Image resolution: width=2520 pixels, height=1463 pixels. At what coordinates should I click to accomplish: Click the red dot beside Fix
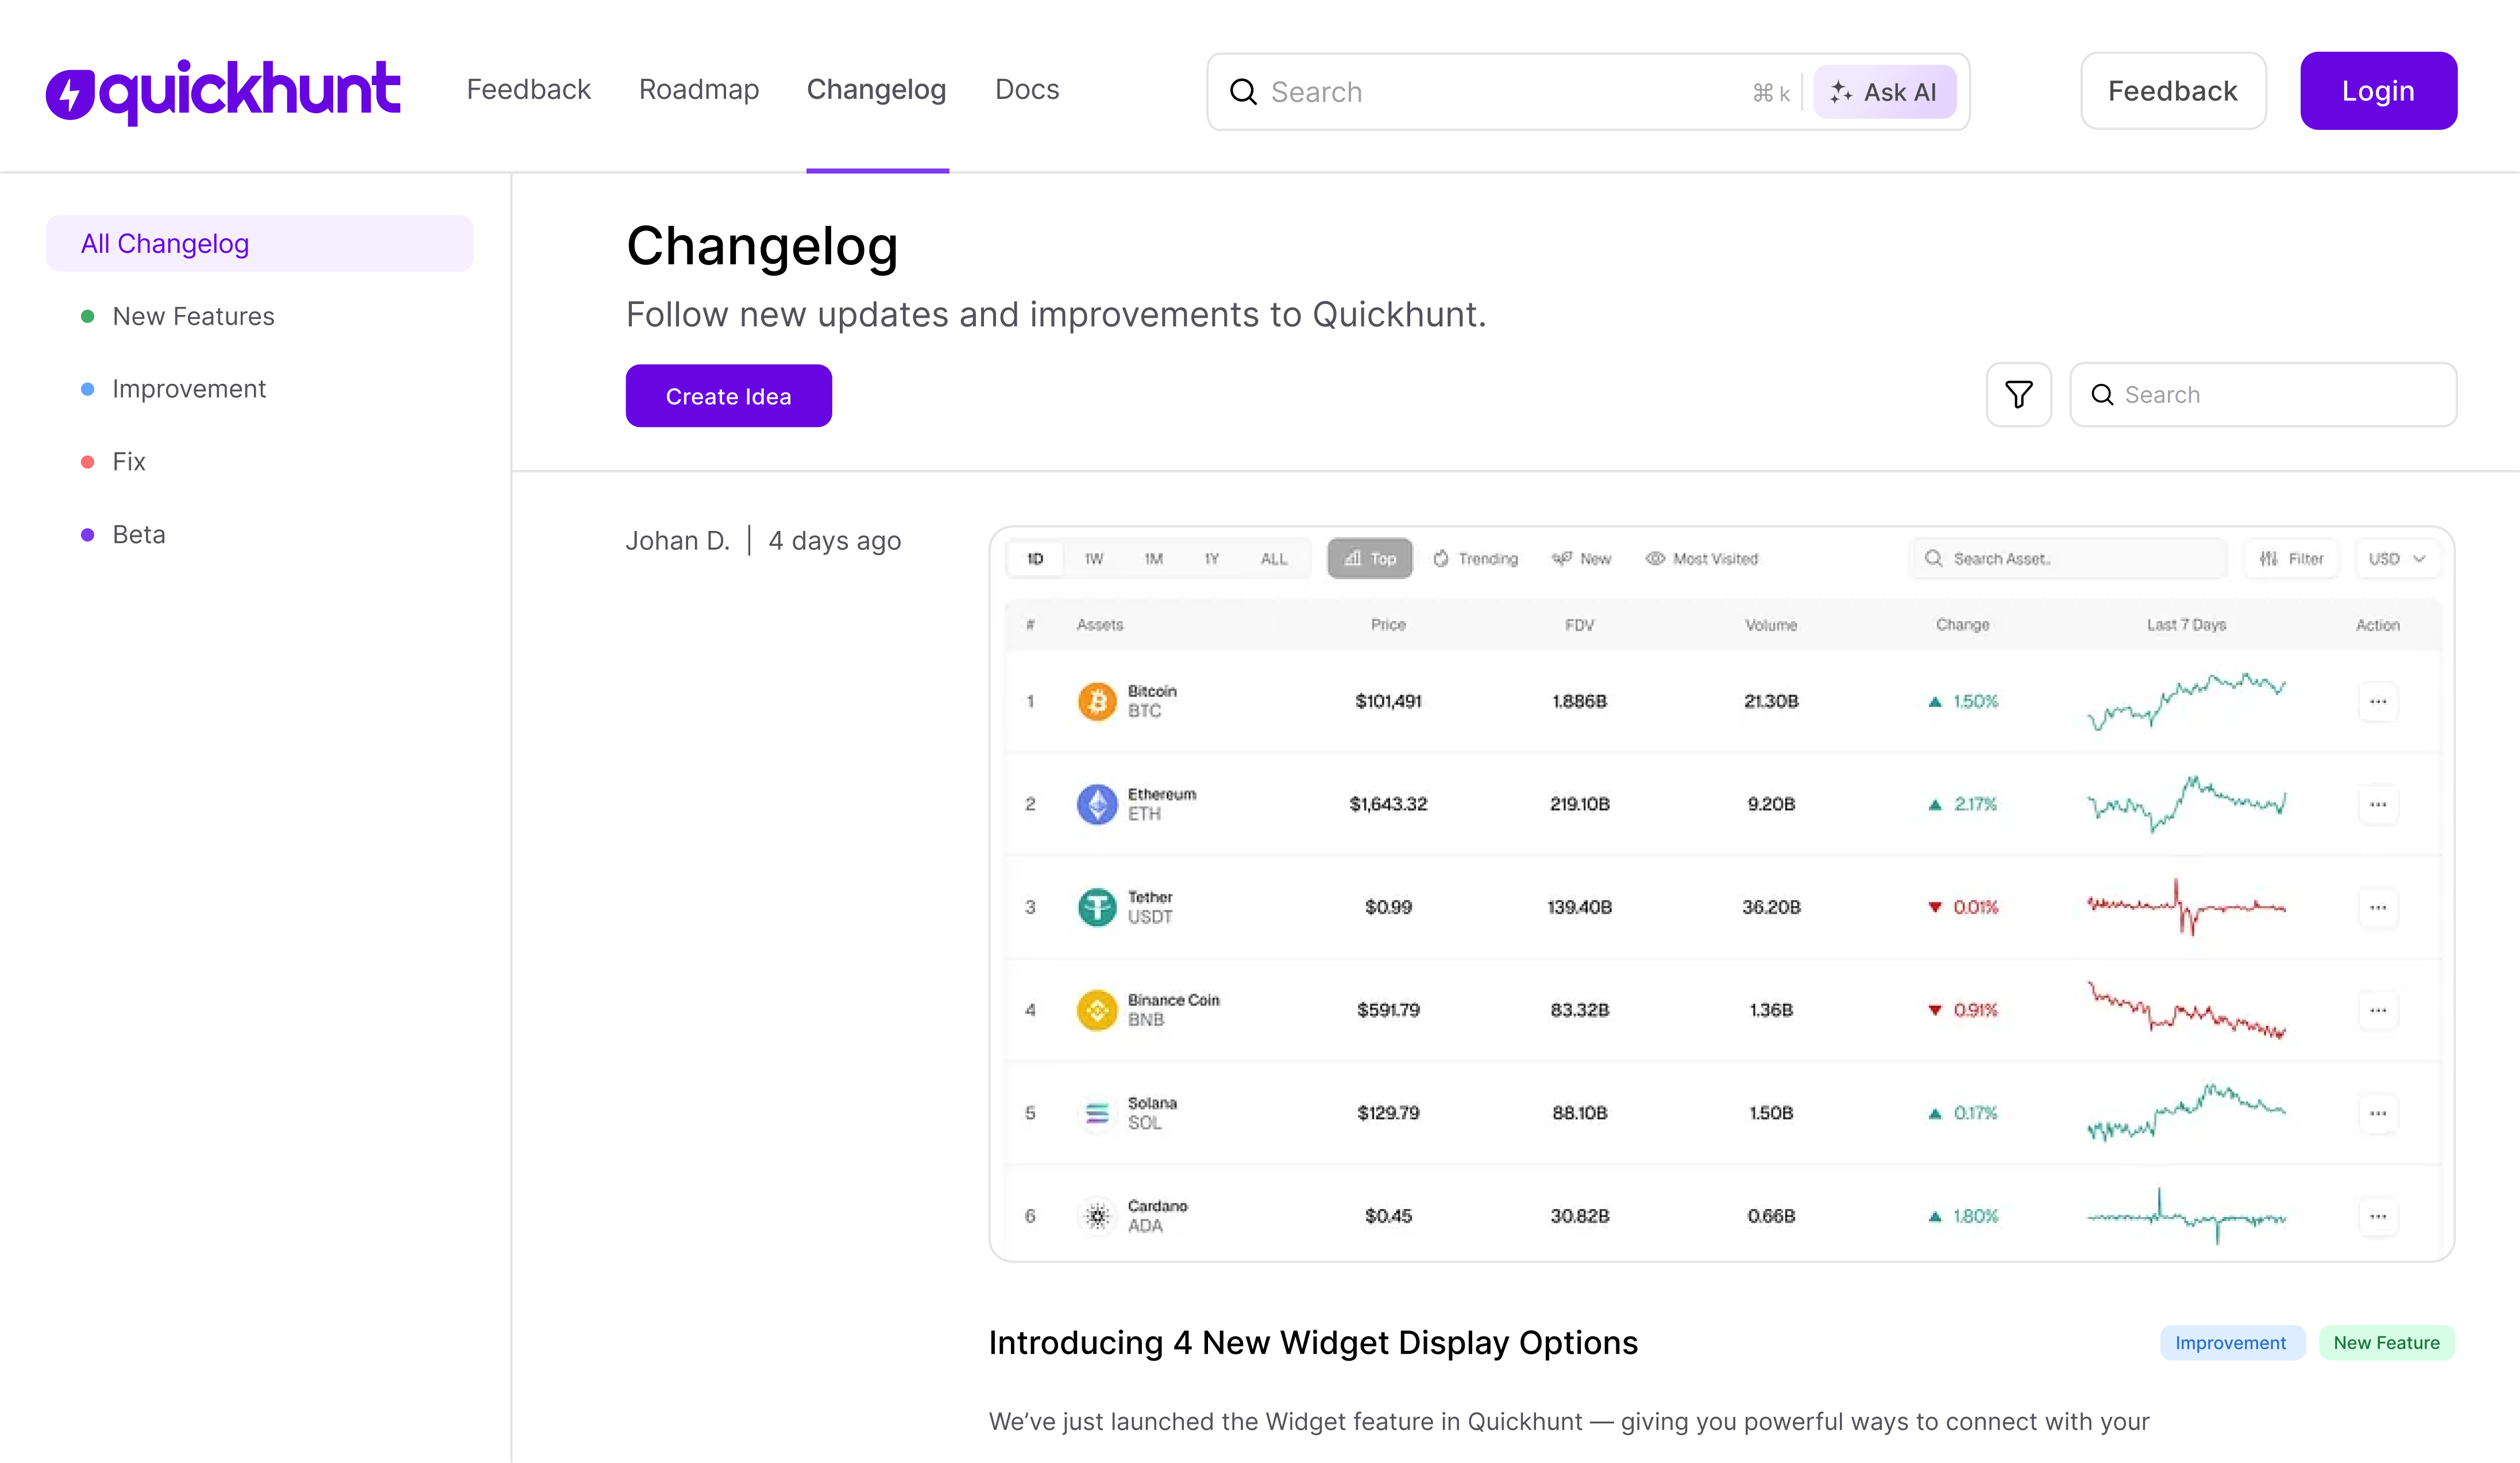click(x=87, y=463)
